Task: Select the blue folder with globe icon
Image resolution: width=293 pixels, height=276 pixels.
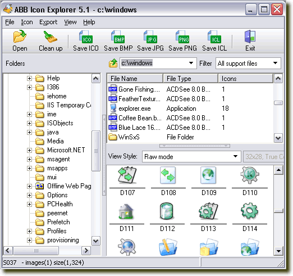Action: [x=250, y=247]
